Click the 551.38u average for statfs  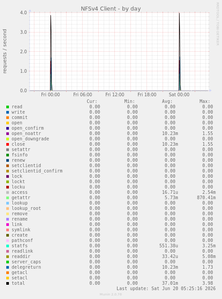tap(169, 246)
